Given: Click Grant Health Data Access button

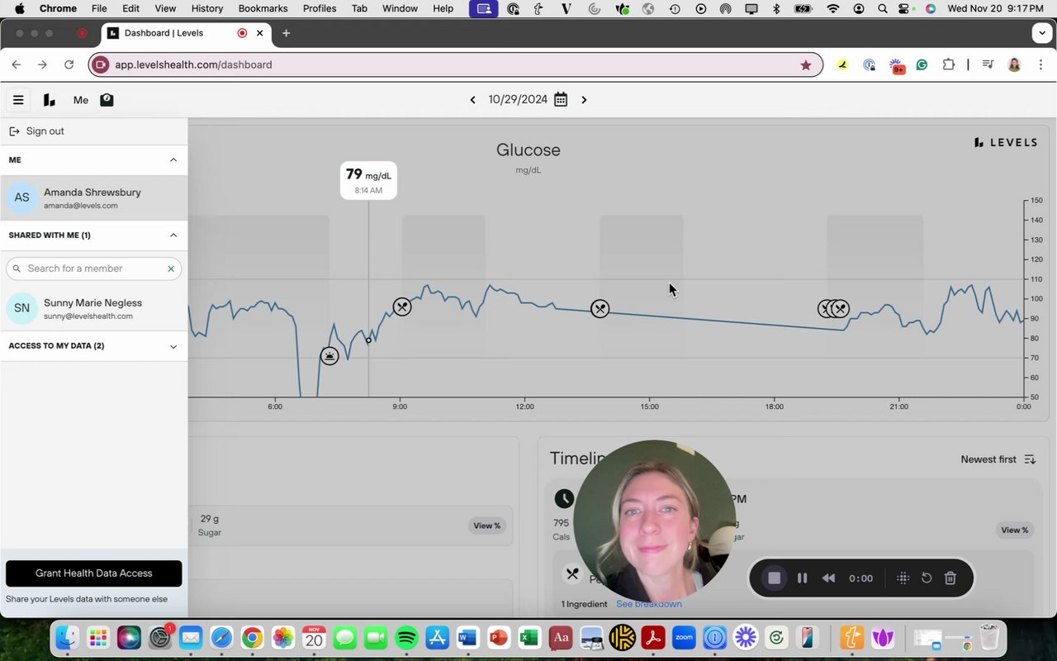Looking at the screenshot, I should pyautogui.click(x=94, y=573).
